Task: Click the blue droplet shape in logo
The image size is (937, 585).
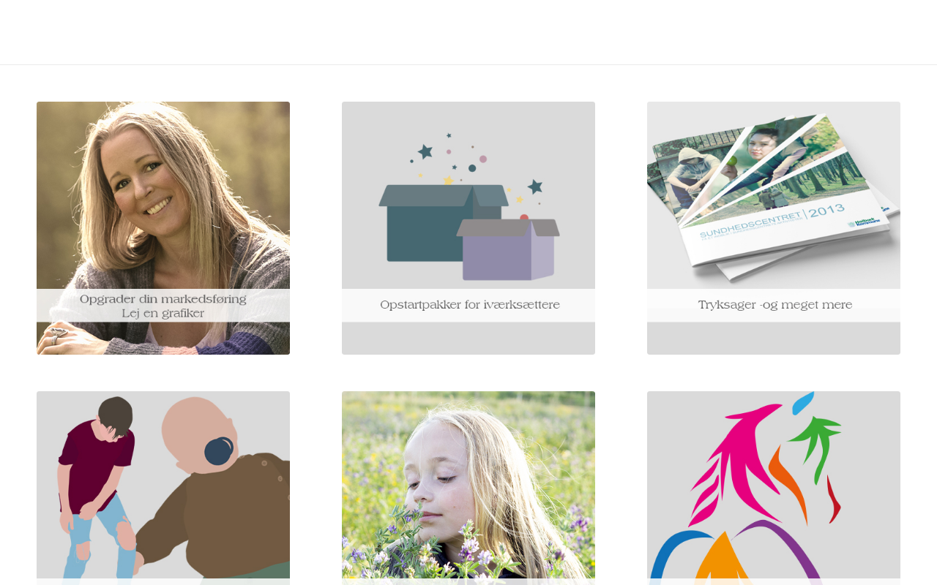Action: click(x=804, y=402)
